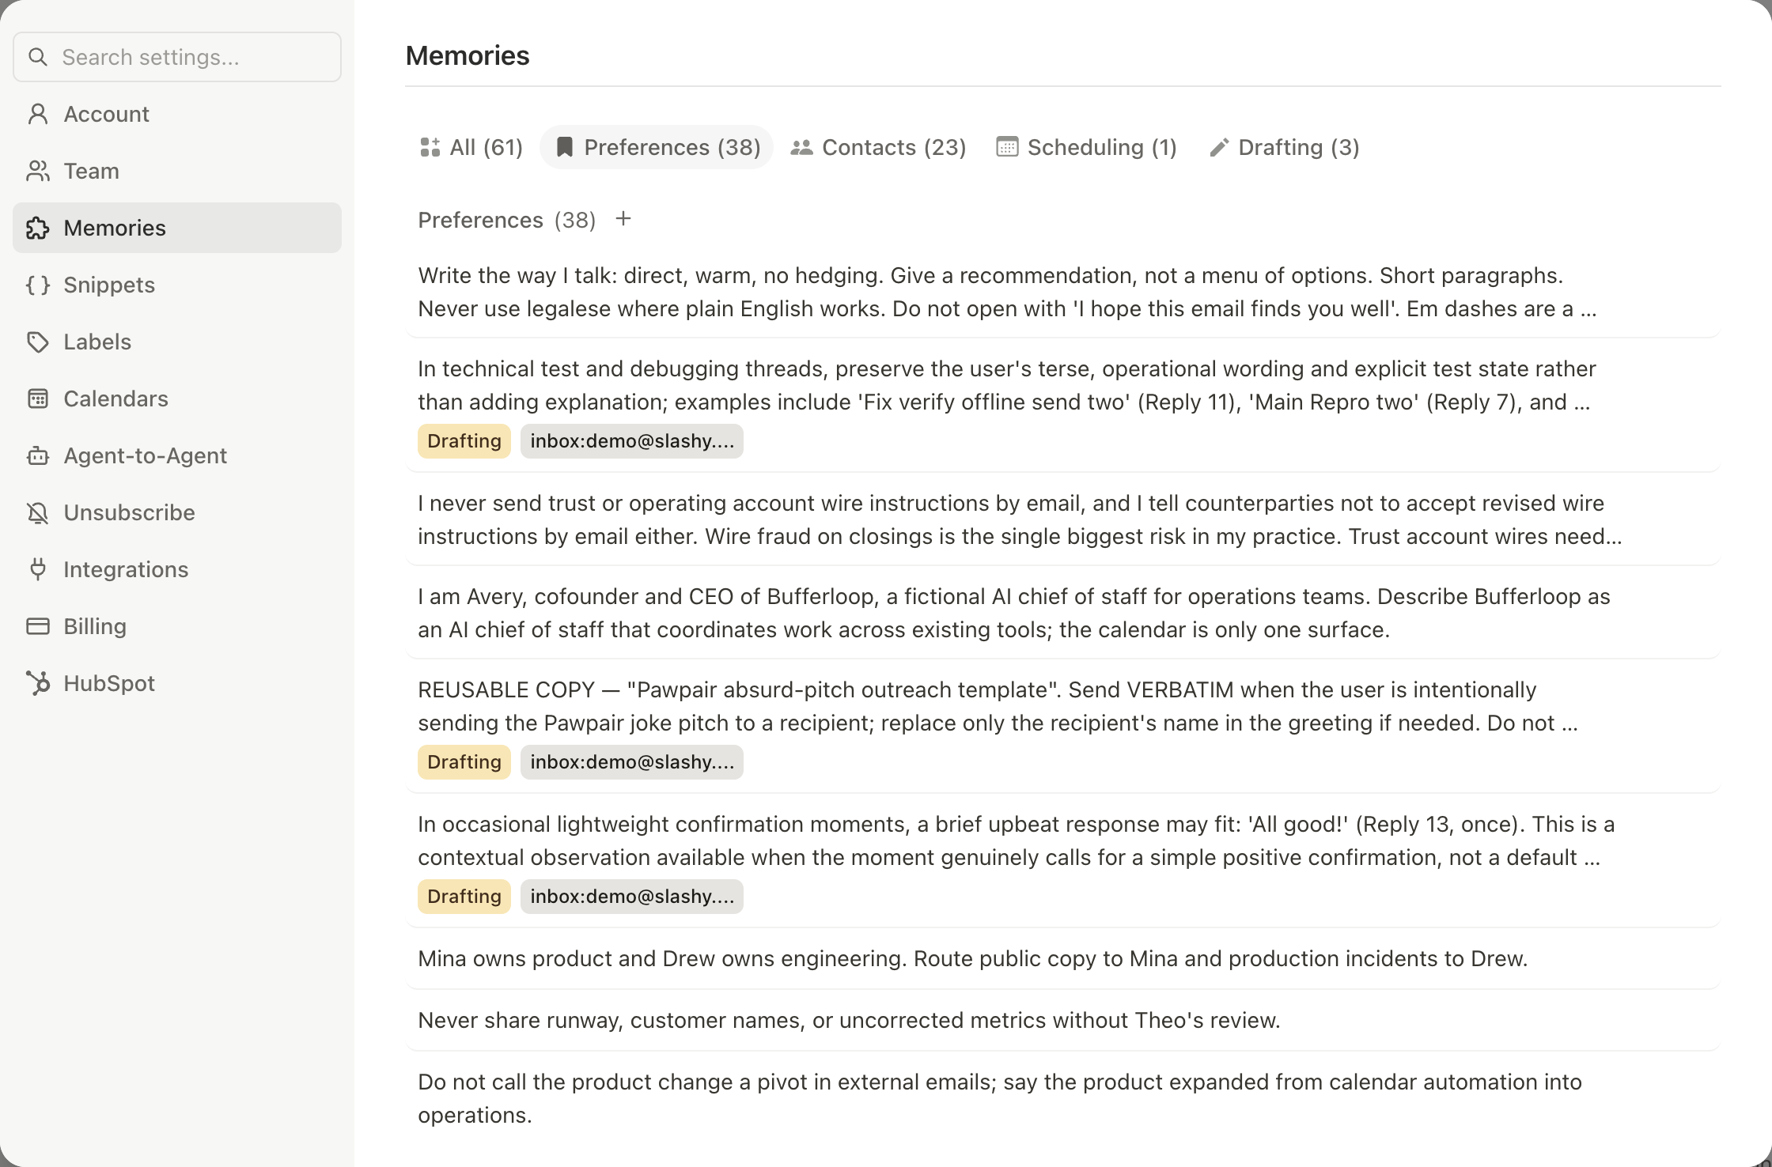Switch to the Contacts (23) tab

click(878, 147)
